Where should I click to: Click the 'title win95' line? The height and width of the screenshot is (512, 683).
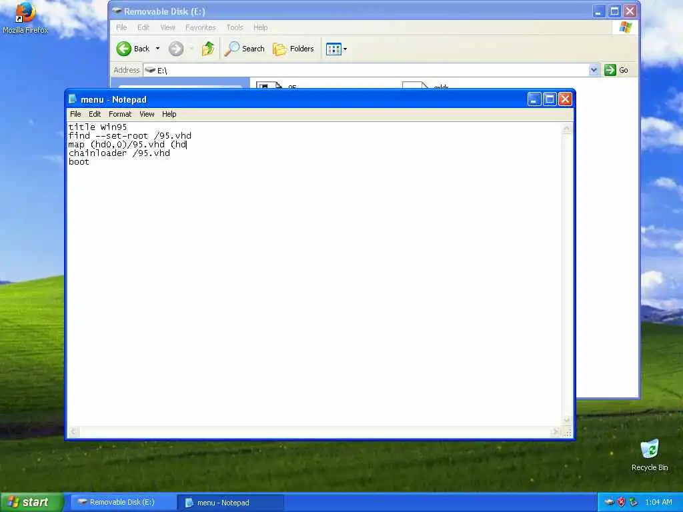coord(97,127)
